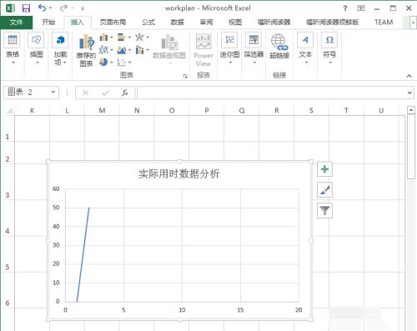
Task: Open the 符号 (Symbols) group
Action: (329, 48)
